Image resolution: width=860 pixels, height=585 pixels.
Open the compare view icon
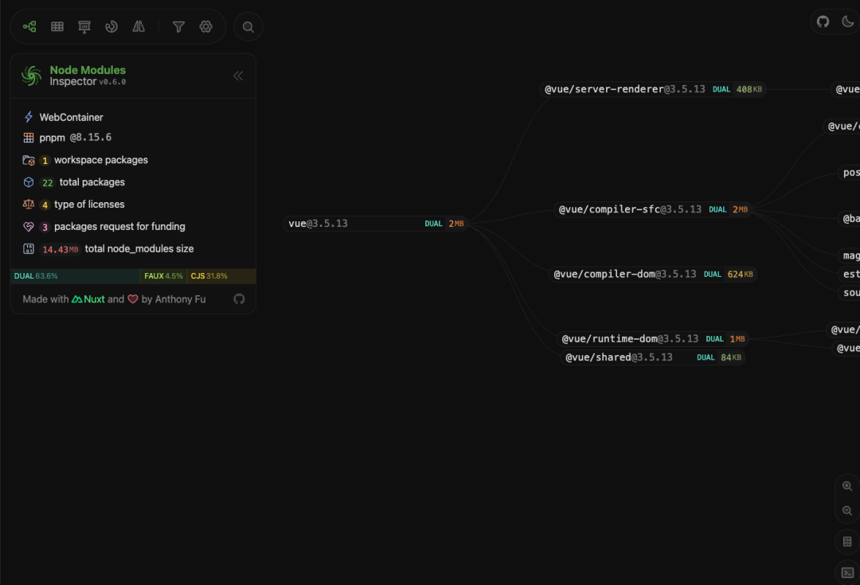[139, 26]
